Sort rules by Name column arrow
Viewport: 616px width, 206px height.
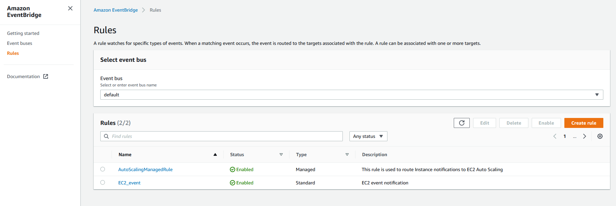tap(215, 154)
